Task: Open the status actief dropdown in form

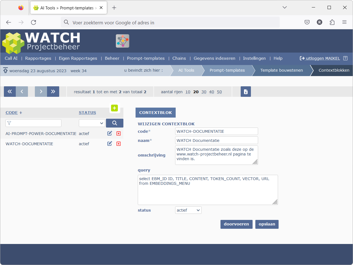Action: click(x=188, y=210)
